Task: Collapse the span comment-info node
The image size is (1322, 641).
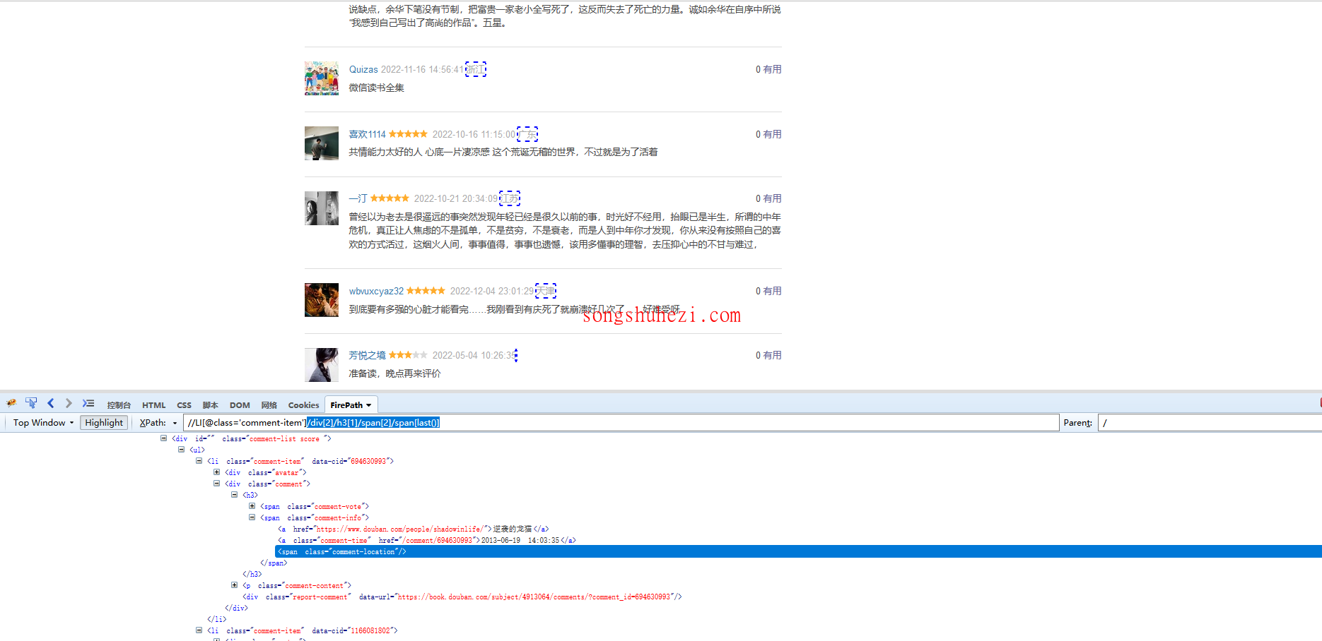Action: coord(252,517)
